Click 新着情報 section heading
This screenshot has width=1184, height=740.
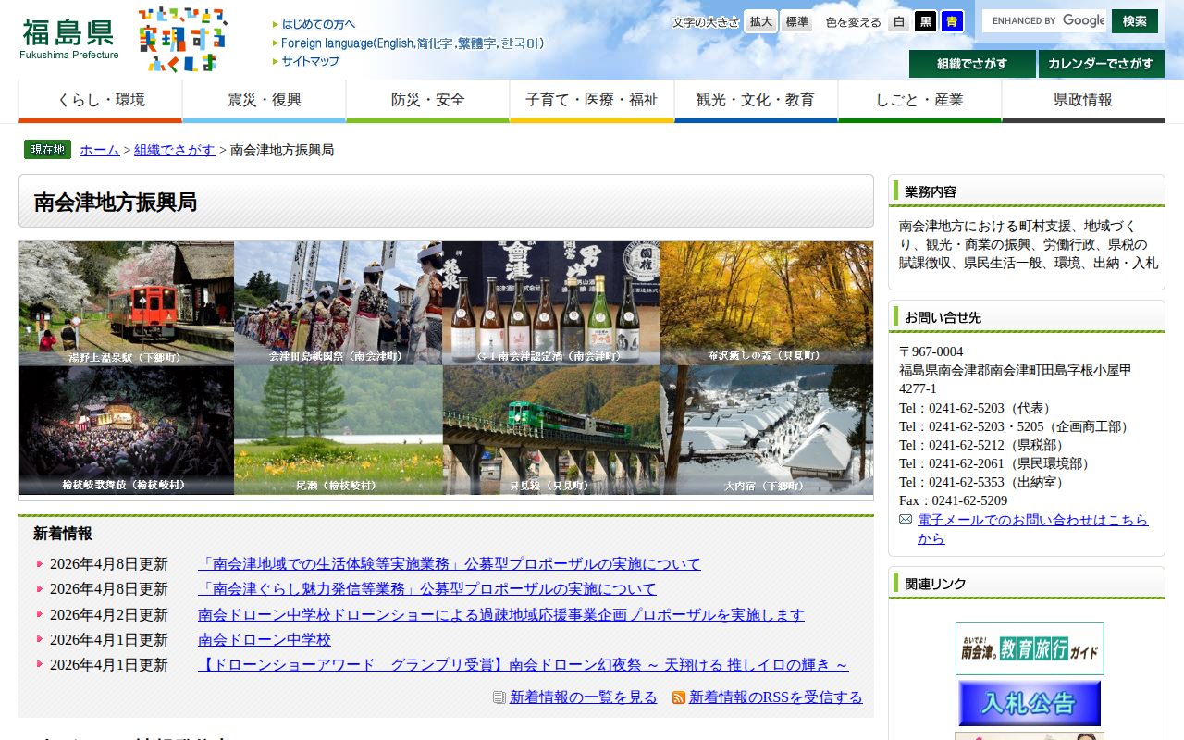tap(63, 534)
